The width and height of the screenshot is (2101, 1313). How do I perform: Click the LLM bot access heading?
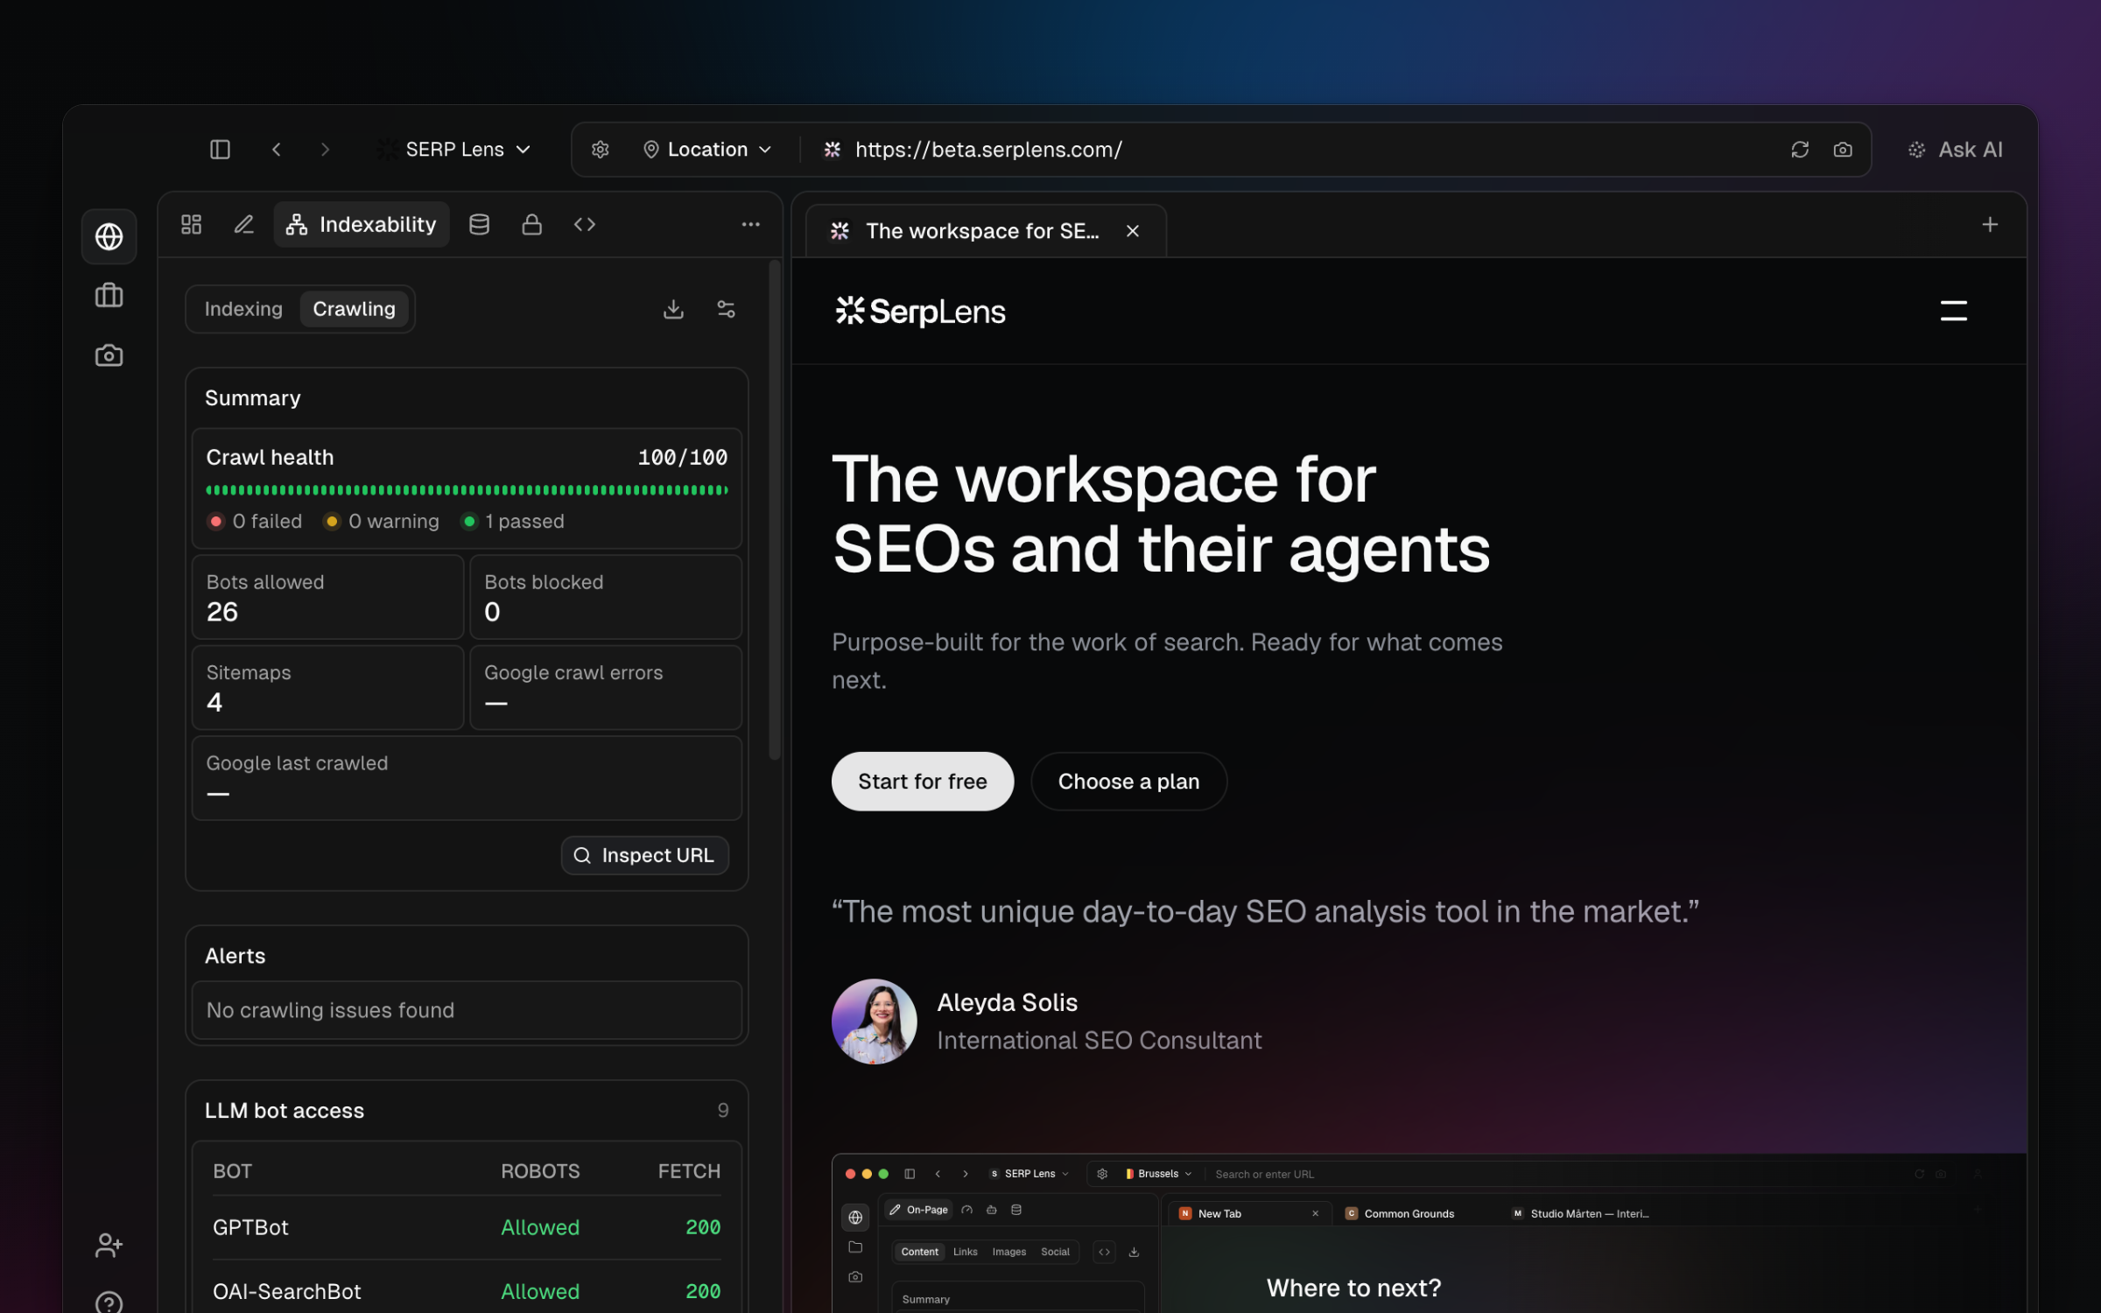pyautogui.click(x=285, y=1111)
